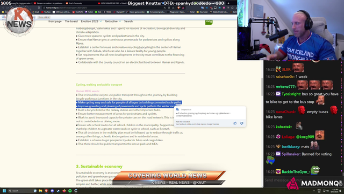The height and width of the screenshot is (194, 344).
Task: Click the 'Hamar MDG wants:' text
Action: [x=88, y=91]
